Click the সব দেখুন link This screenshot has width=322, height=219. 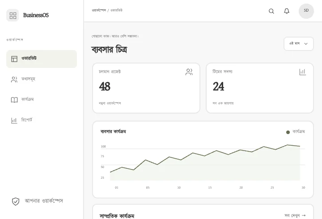click(x=295, y=215)
